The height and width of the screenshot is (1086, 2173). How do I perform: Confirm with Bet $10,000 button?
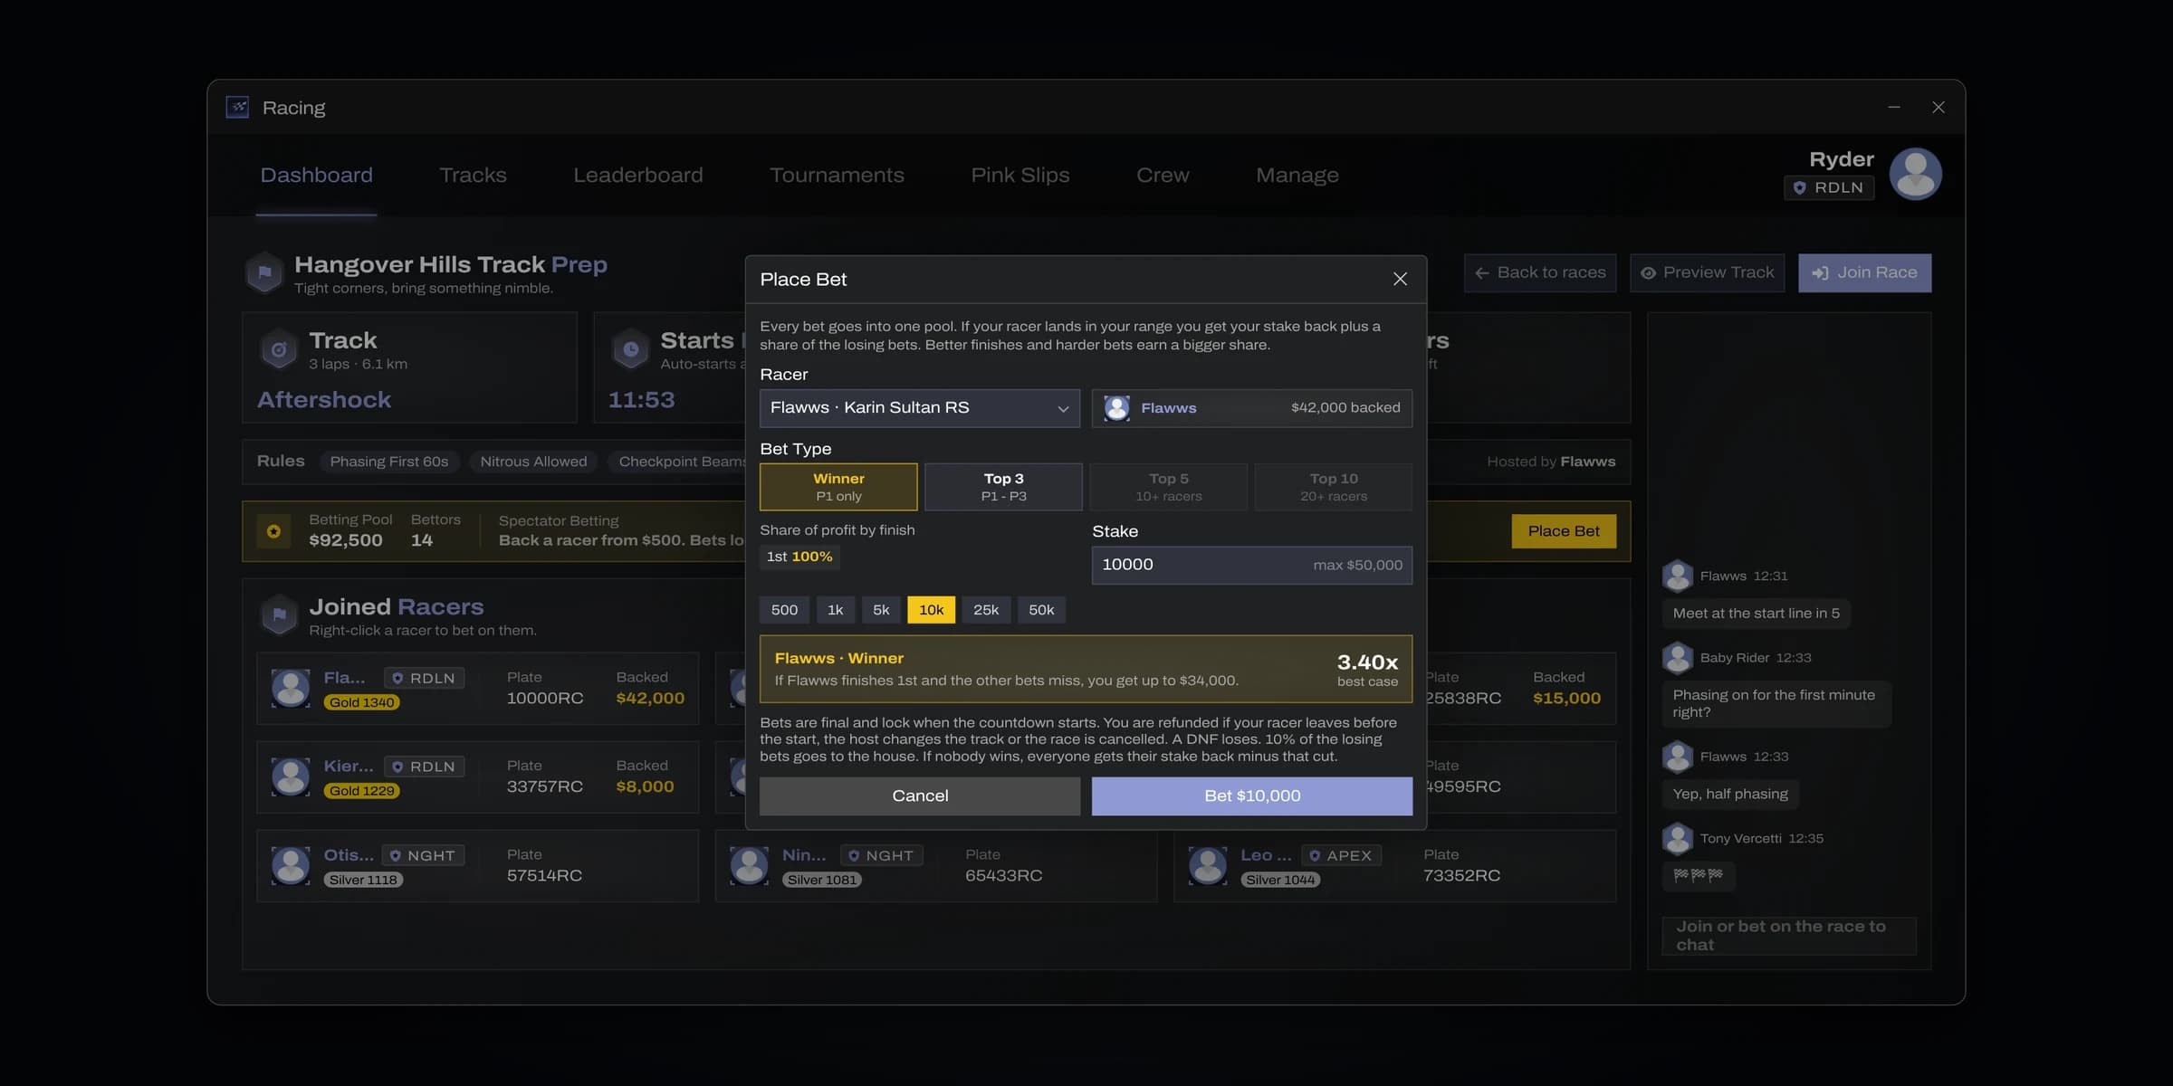tap(1251, 795)
